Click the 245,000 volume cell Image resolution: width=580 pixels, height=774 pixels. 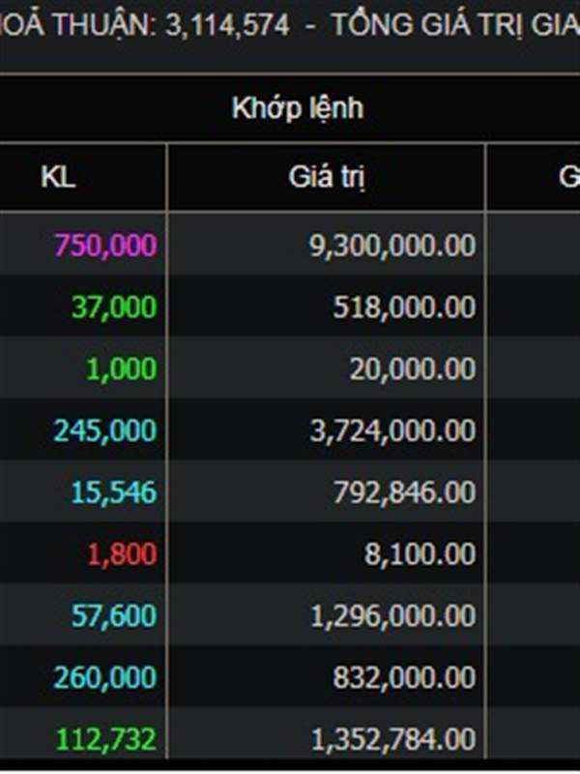coord(82,430)
